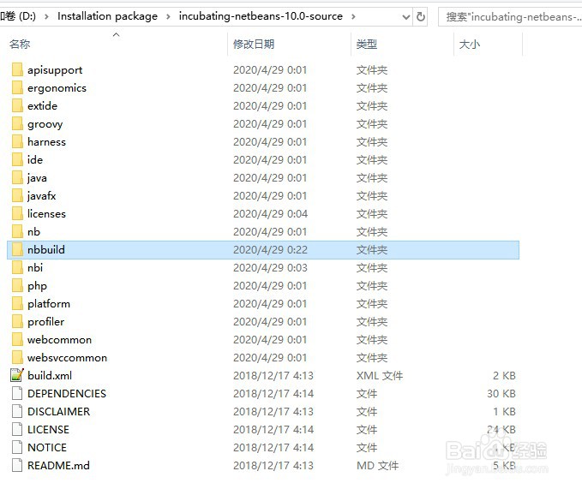This screenshot has width=582, height=489.
Task: Click the profiler folder icon
Action: 17,321
